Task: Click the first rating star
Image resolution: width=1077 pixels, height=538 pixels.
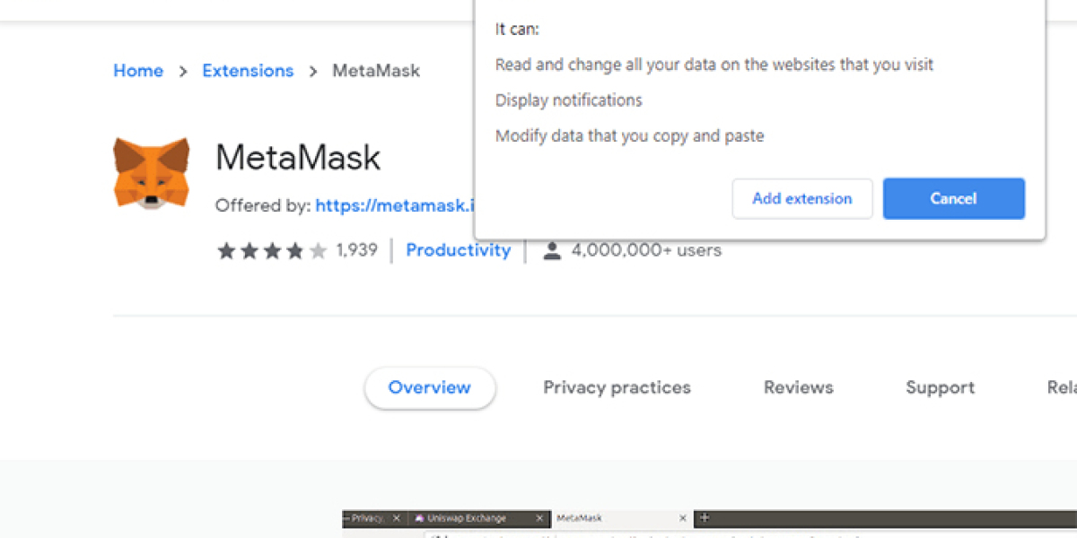Action: pyautogui.click(x=227, y=251)
